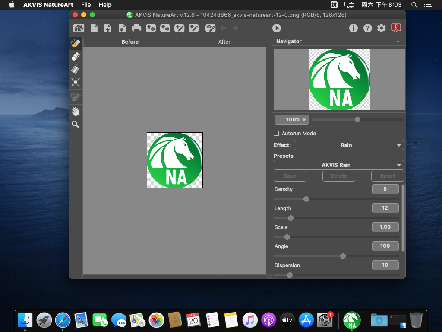Click the Scale slider handle
The image size is (442, 332).
point(287,237)
